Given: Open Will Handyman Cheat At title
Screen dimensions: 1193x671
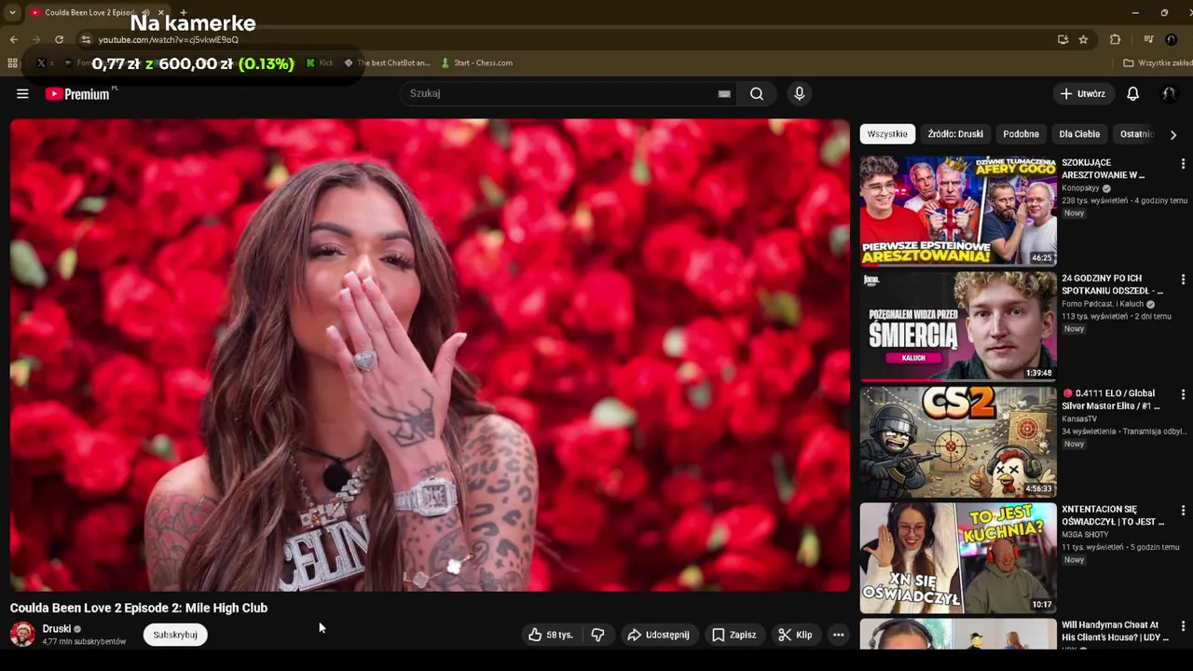Looking at the screenshot, I should pyautogui.click(x=1116, y=631).
